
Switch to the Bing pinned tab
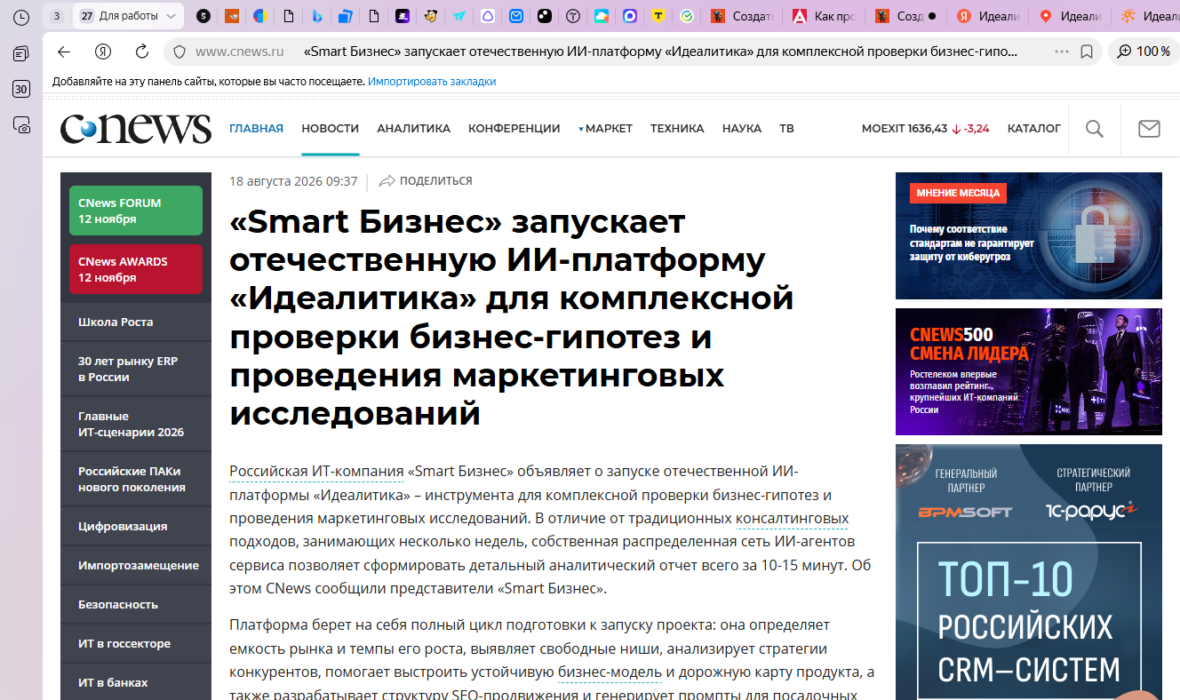point(316,16)
